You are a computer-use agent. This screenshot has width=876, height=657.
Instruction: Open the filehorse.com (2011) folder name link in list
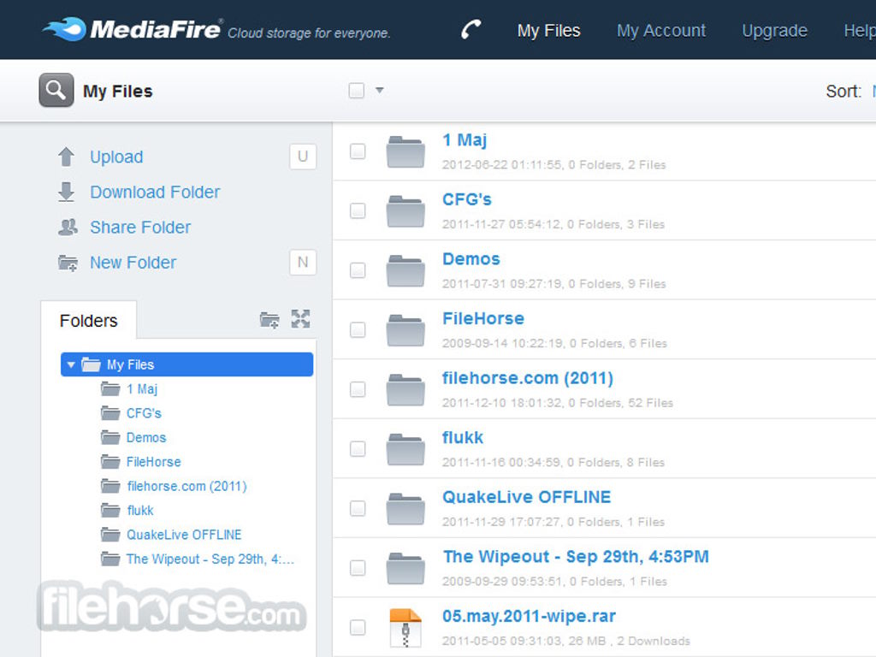[527, 378]
